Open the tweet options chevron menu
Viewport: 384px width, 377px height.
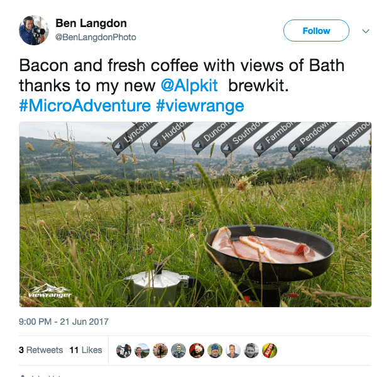click(x=366, y=30)
